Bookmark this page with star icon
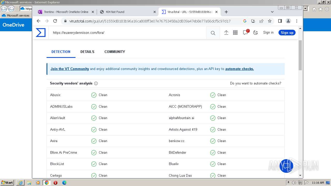The width and height of the screenshot is (331, 186). pos(270,21)
